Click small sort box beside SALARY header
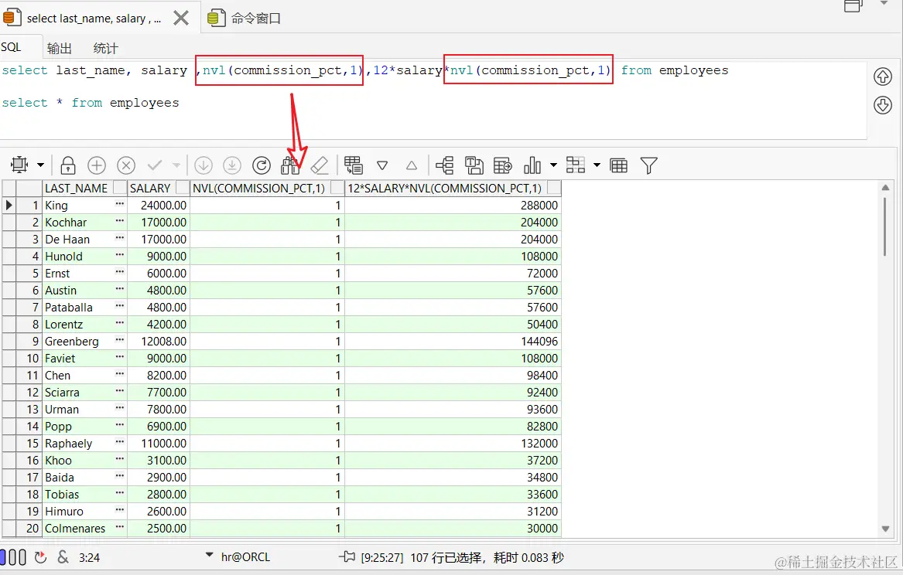This screenshot has height=575, width=903. pos(183,188)
